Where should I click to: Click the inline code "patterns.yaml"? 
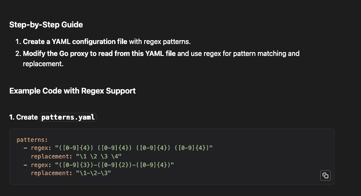[68, 117]
